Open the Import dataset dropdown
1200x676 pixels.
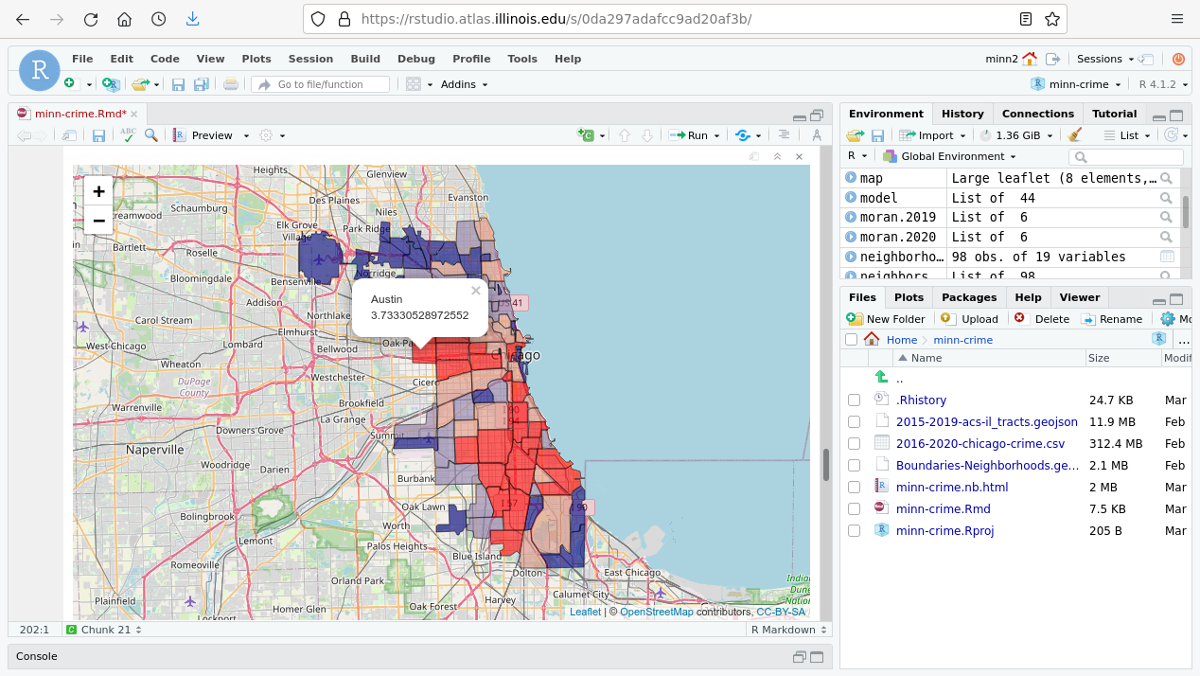point(933,135)
